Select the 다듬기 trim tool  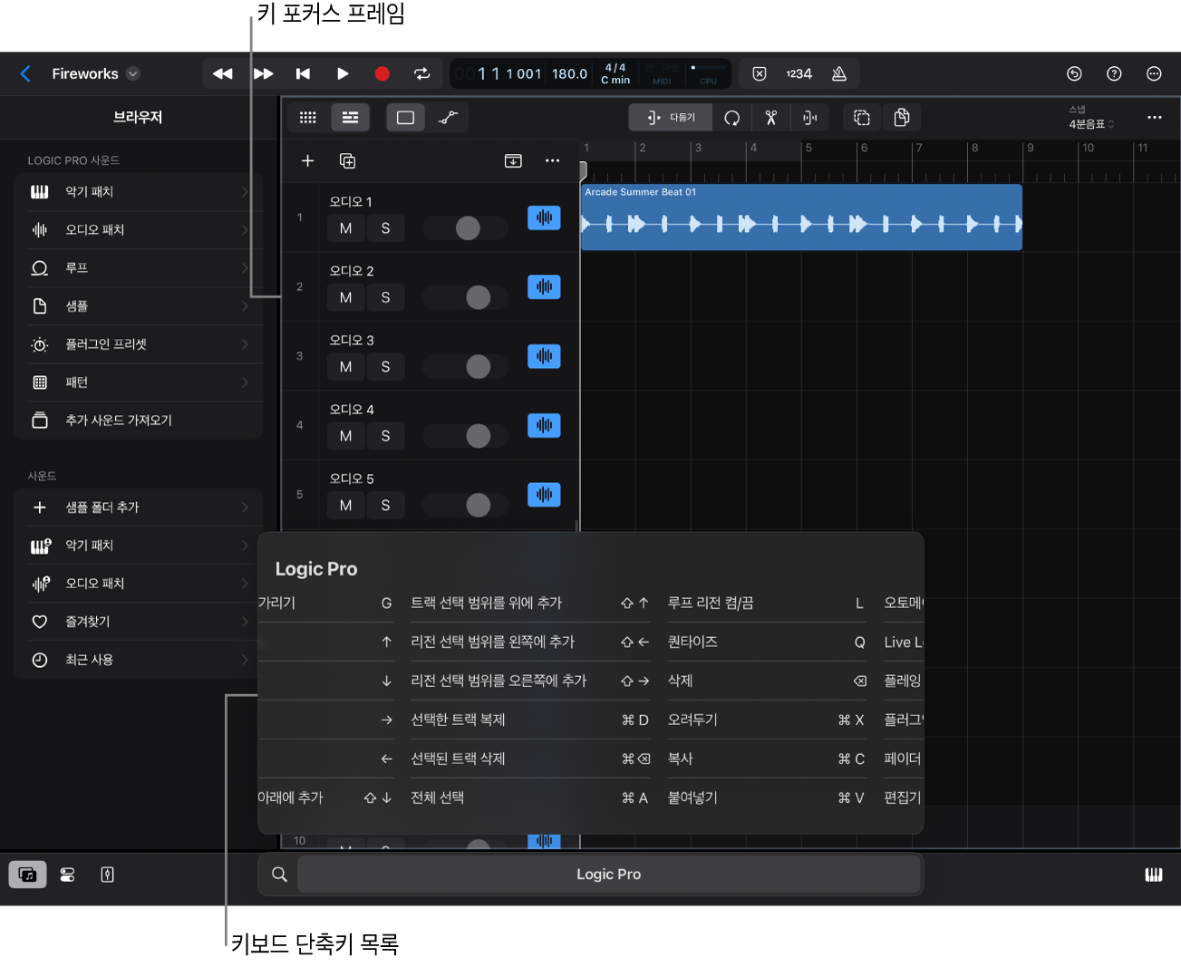tap(671, 118)
